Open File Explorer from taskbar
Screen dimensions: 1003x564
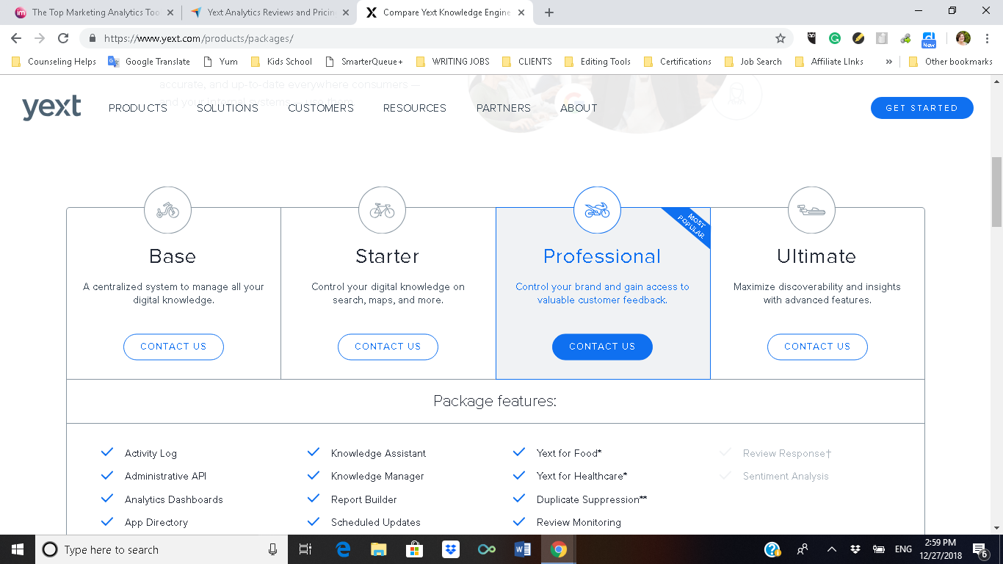pyautogui.click(x=378, y=549)
